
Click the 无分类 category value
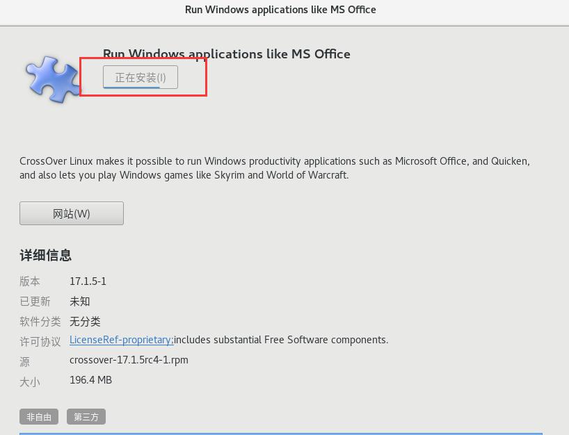pyautogui.click(x=85, y=322)
